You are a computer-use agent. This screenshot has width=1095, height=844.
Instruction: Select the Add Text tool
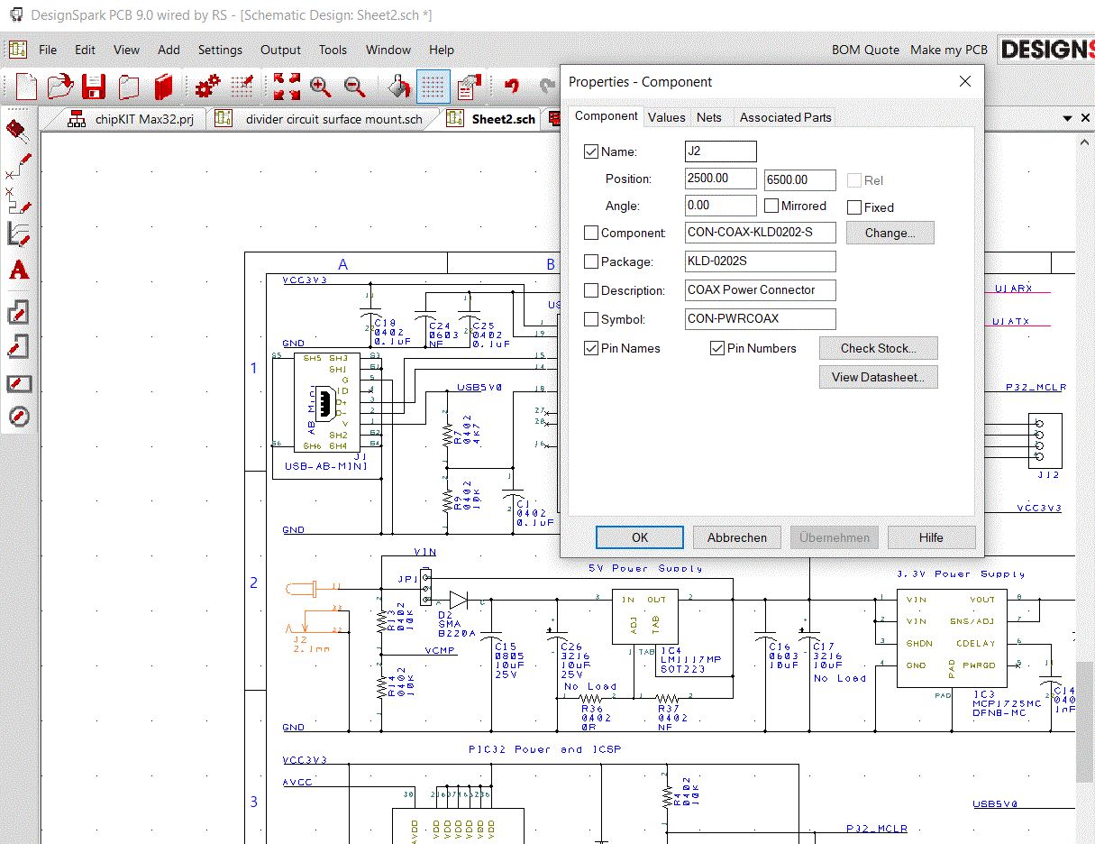click(18, 270)
